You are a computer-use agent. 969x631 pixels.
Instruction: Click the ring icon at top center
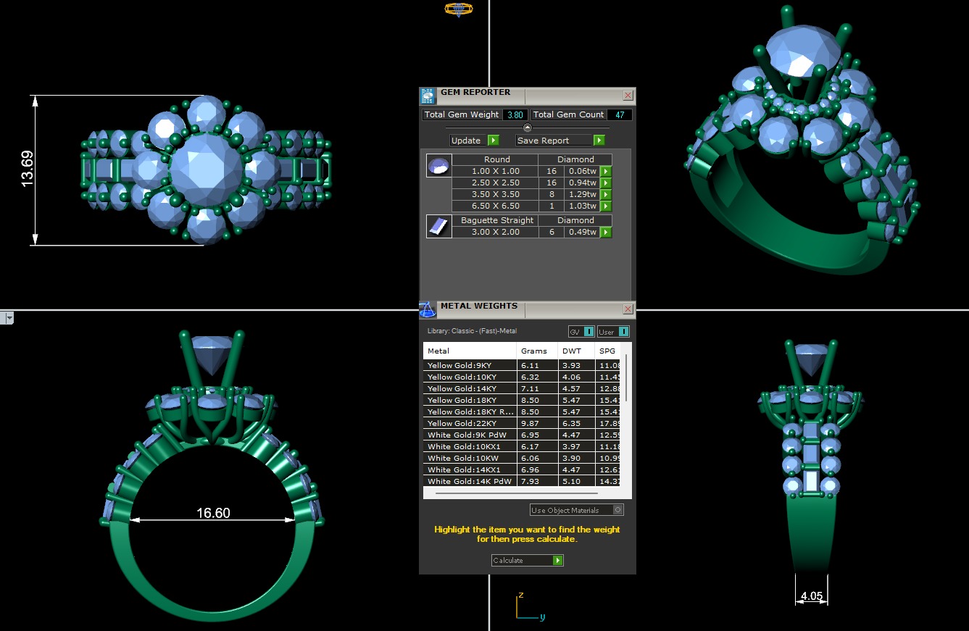(458, 9)
